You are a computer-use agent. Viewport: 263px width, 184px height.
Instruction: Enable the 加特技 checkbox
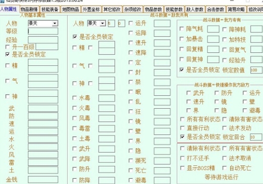click(x=224, y=40)
